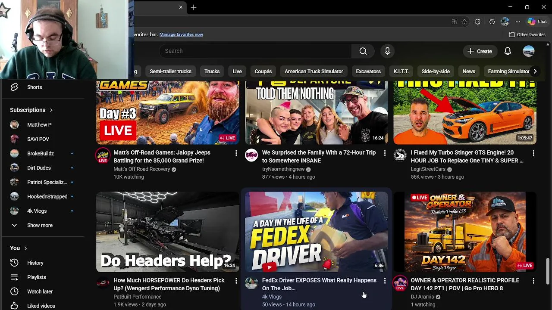Select Farming Simulator filter chip
The height and width of the screenshot is (310, 552).
(508, 71)
